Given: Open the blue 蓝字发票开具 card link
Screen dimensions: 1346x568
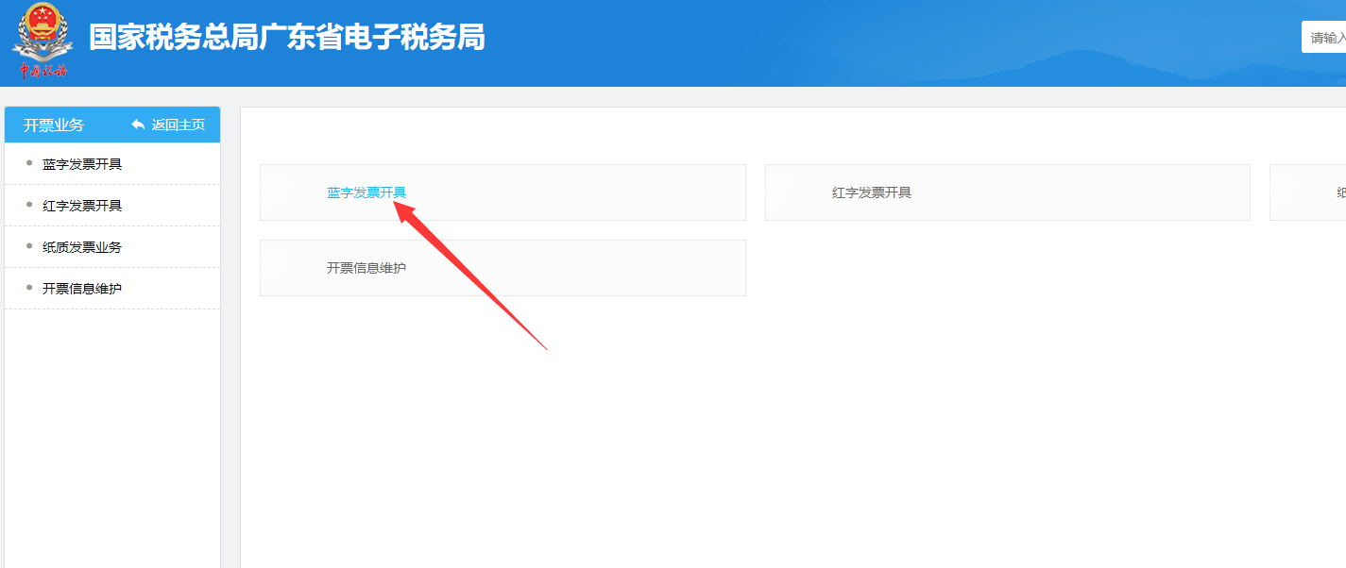Looking at the screenshot, I should click(x=366, y=192).
